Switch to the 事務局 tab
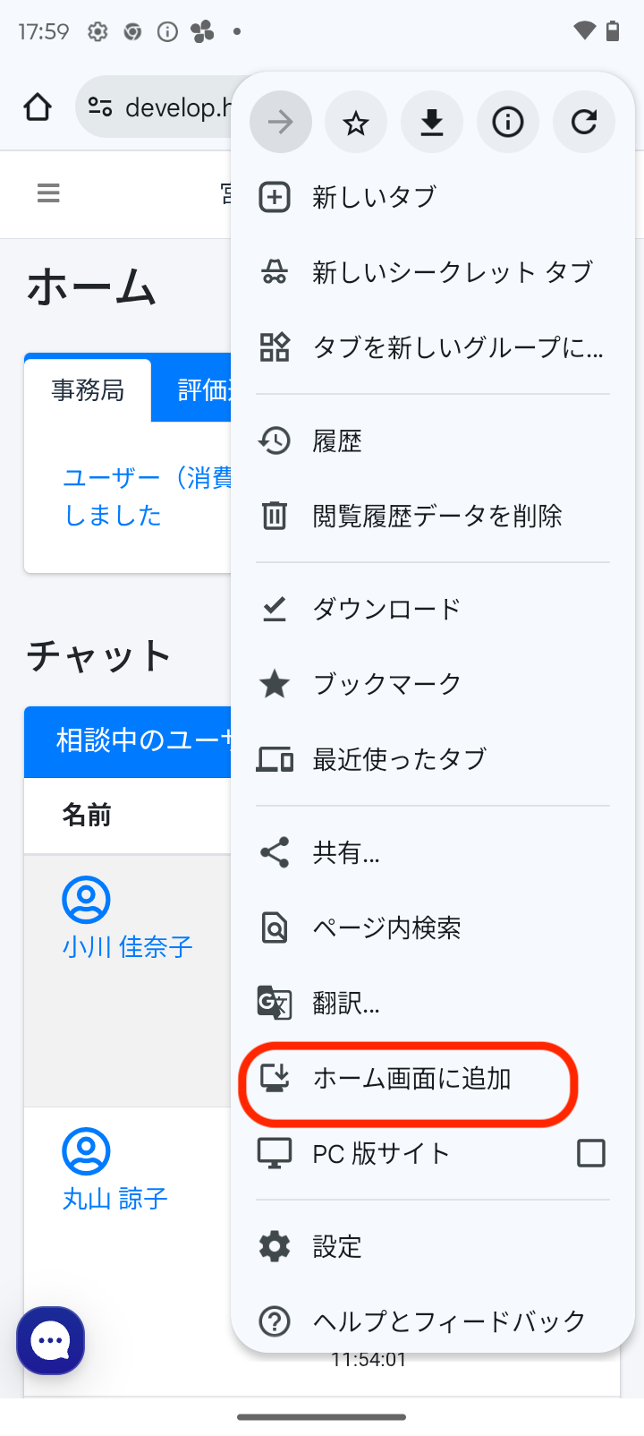The height and width of the screenshot is (1436, 644). [x=88, y=390]
